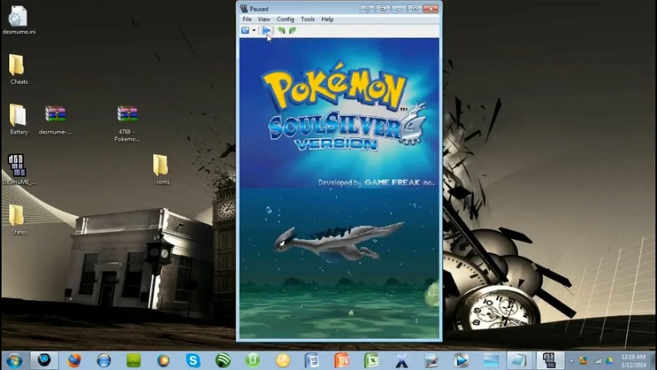The image size is (657, 370).
Task: Click the DeSmuME title bar app icon
Action: point(244,9)
